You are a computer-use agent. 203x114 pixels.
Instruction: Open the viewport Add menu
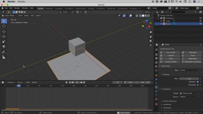point(32,16)
